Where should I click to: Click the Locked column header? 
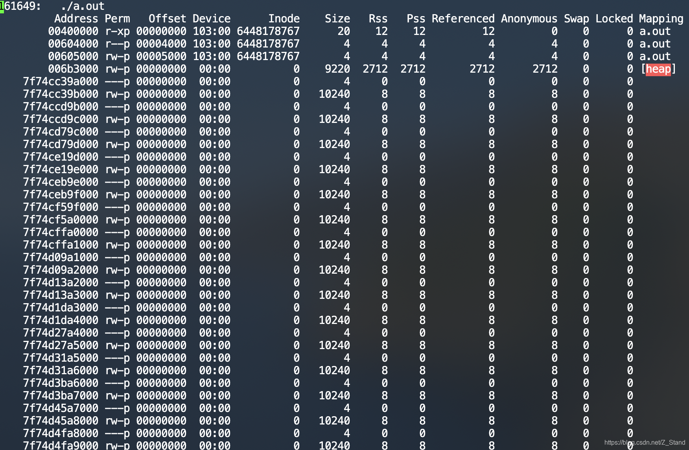click(614, 19)
